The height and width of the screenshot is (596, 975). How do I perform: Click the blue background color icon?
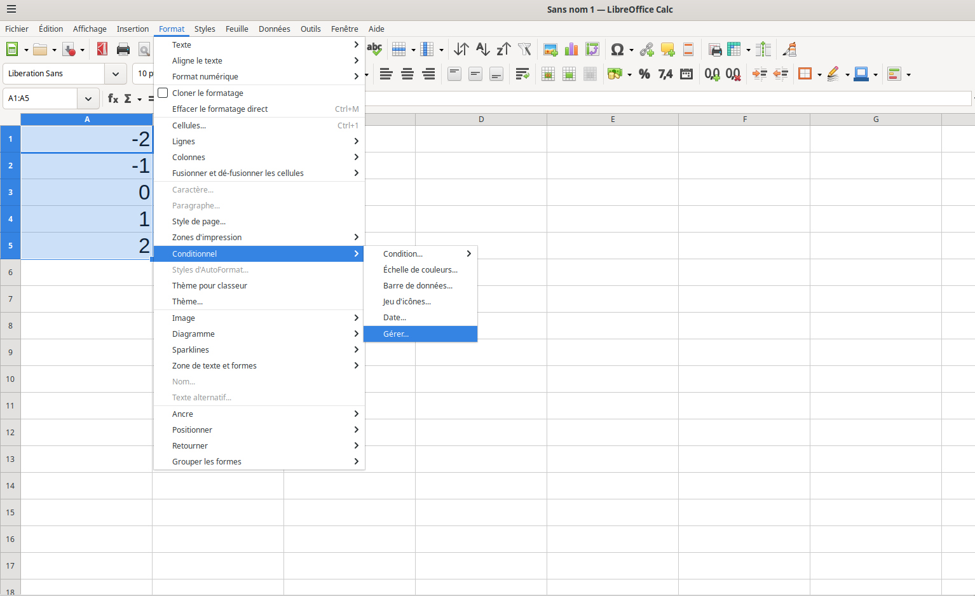[861, 74]
